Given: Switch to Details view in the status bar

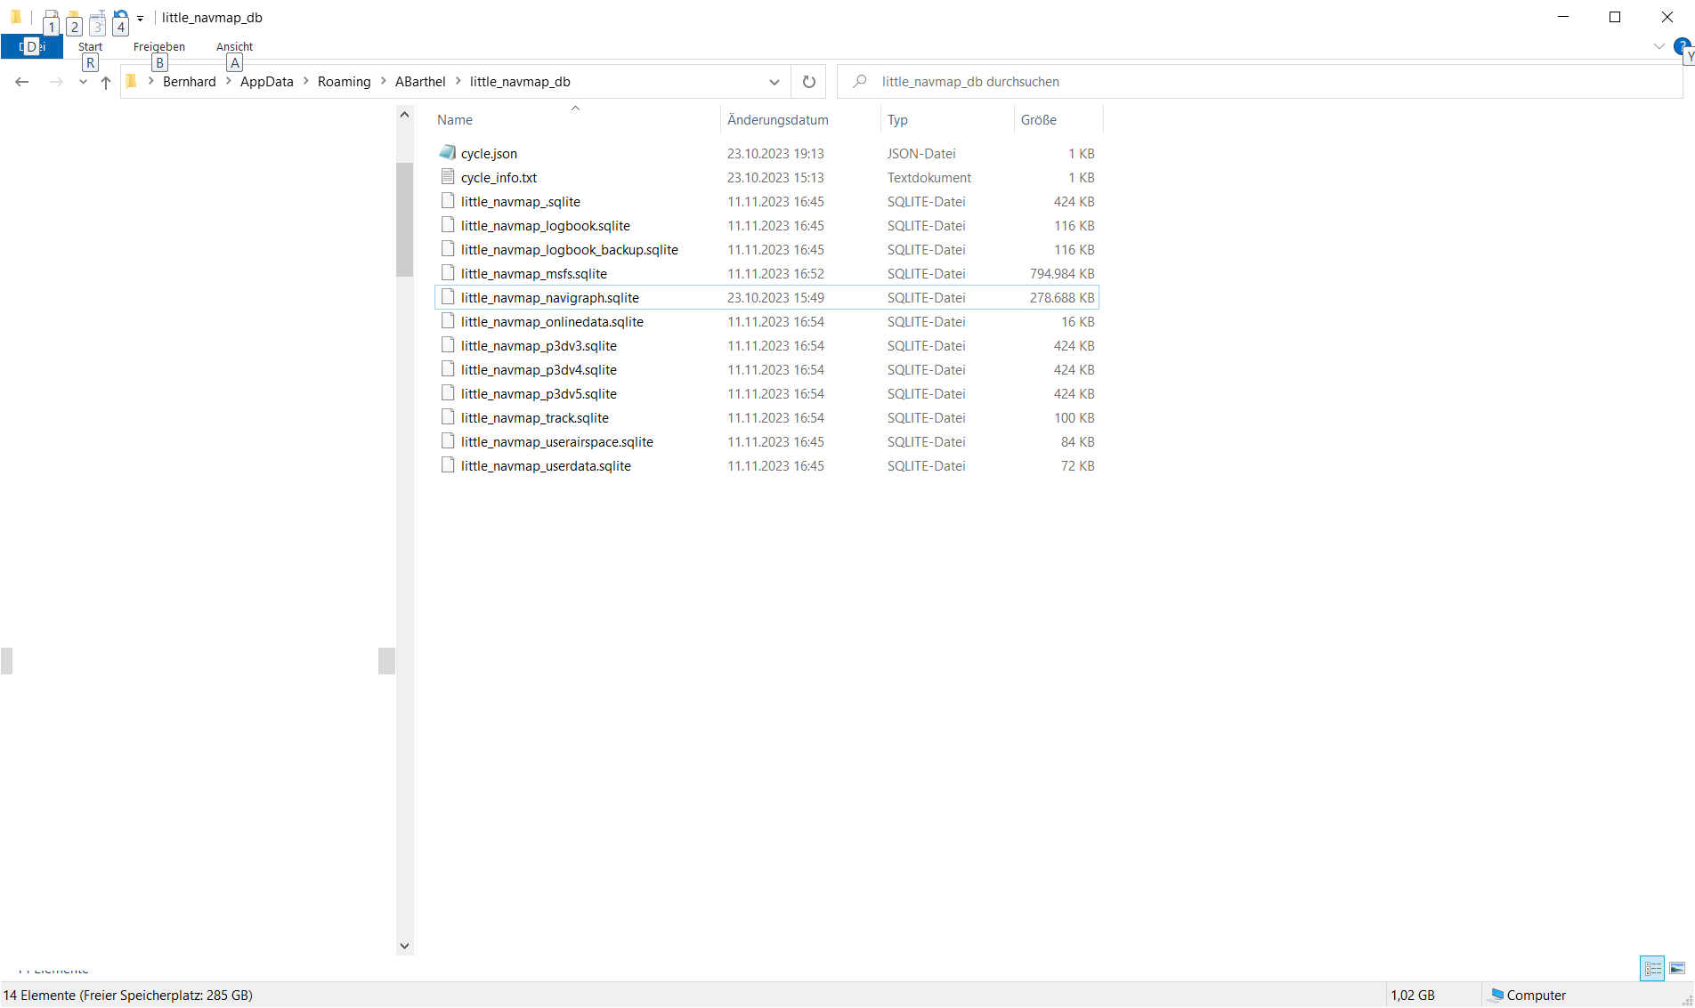Looking at the screenshot, I should [1652, 968].
